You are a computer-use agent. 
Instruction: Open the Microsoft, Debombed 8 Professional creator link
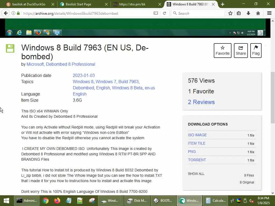(61, 64)
